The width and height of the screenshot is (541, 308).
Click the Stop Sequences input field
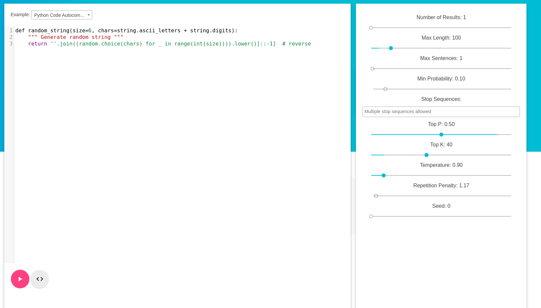pos(441,111)
